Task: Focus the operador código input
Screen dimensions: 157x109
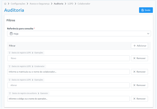Action: (68, 99)
